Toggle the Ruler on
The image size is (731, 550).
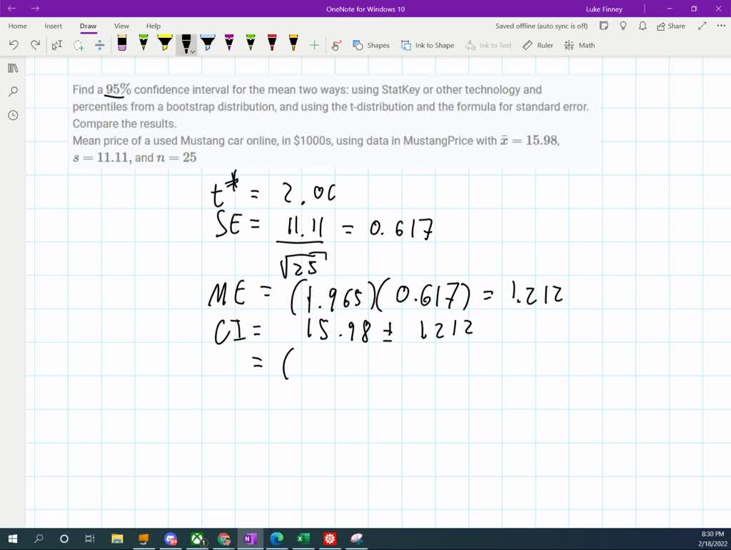[538, 45]
